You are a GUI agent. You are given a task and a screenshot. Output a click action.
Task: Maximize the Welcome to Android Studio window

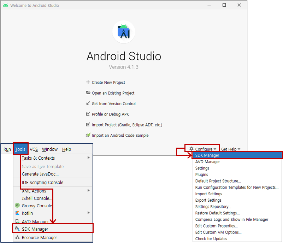pos(224,5)
